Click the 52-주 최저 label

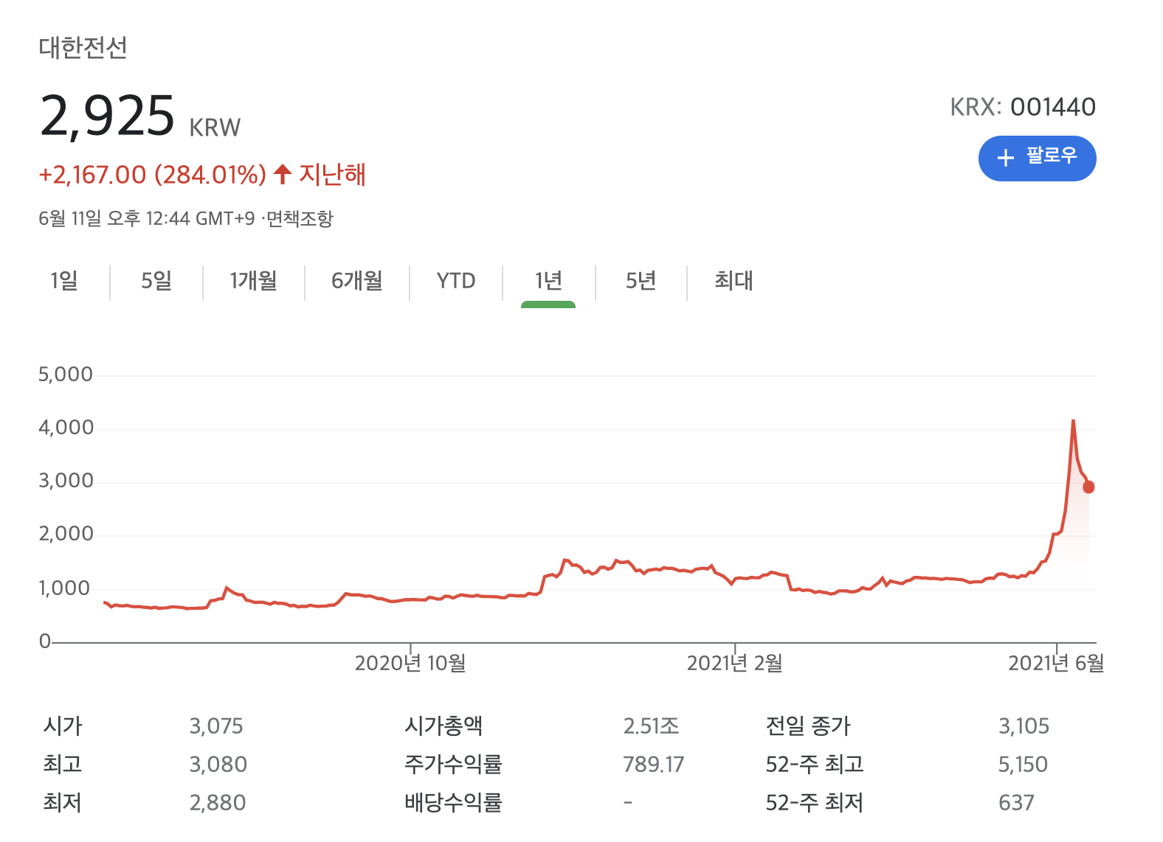point(815,802)
